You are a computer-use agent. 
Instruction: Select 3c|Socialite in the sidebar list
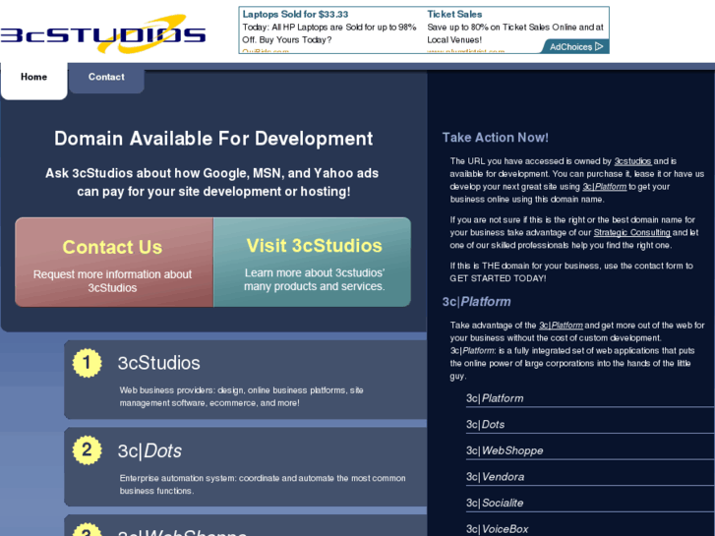495,503
